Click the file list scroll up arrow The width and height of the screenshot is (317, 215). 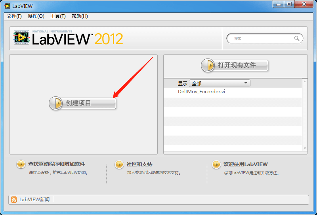click(305, 81)
